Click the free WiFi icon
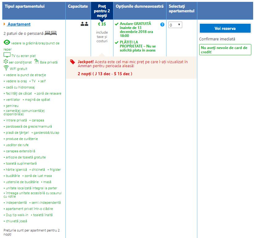 tap(6, 68)
